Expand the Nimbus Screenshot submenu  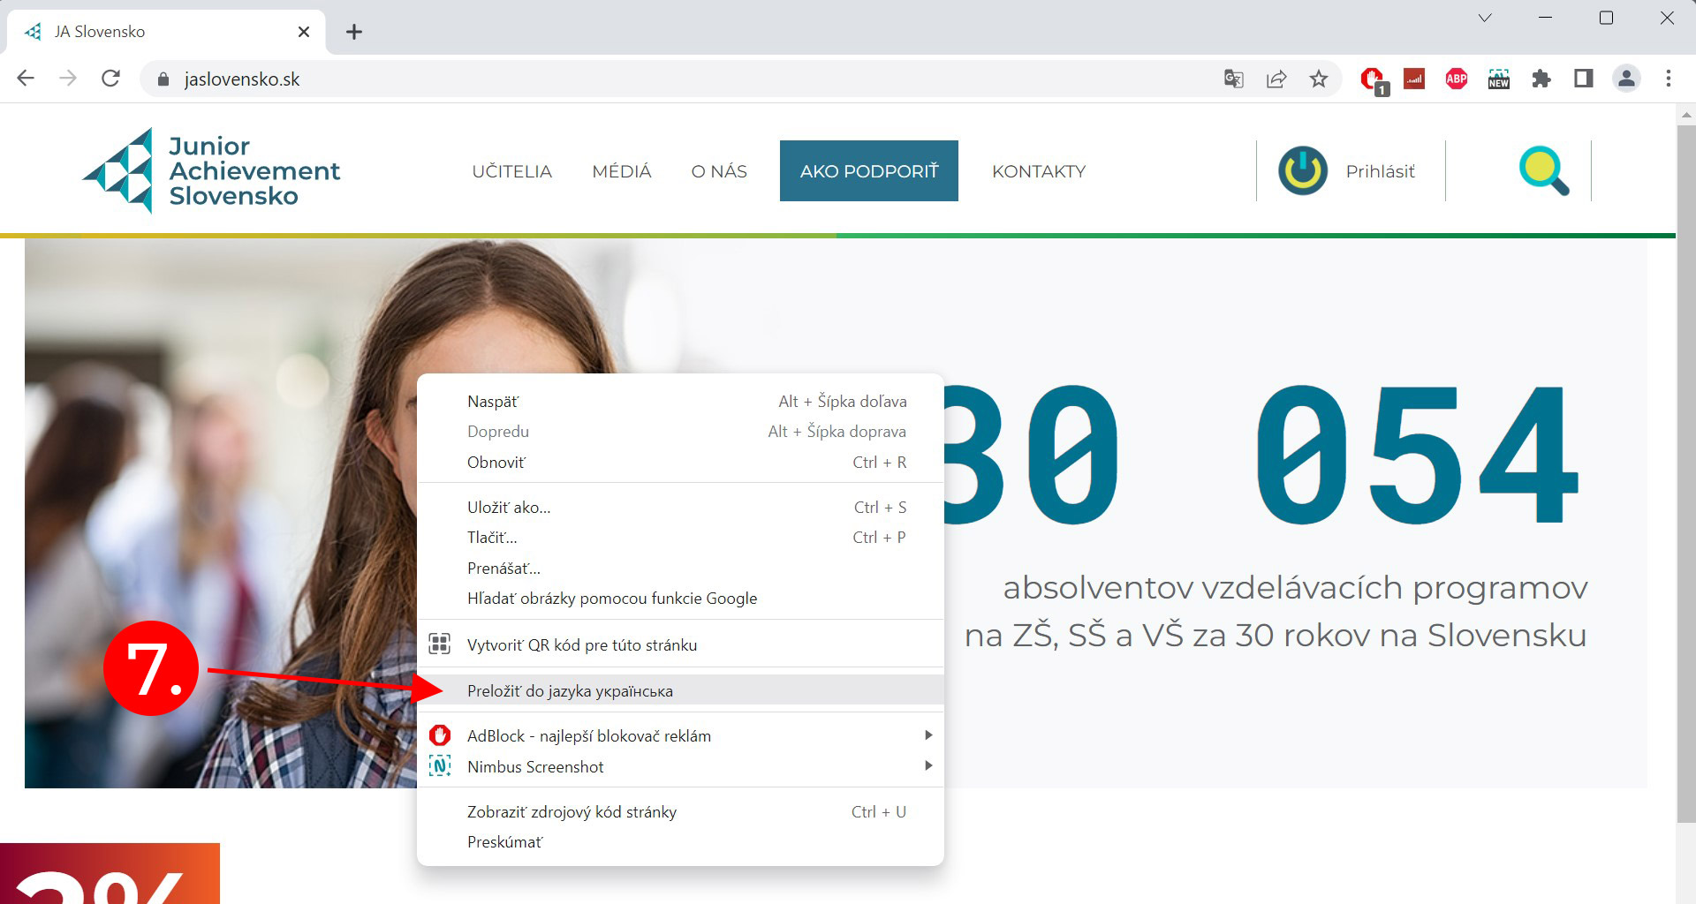coord(927,766)
